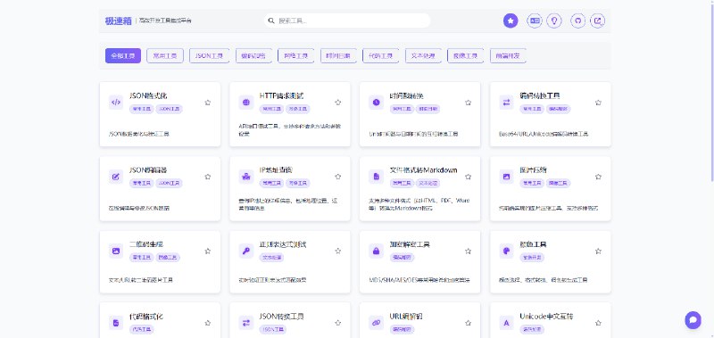Open the Unicode中文互转 tool title
The width and height of the screenshot is (714, 338).
546,317
